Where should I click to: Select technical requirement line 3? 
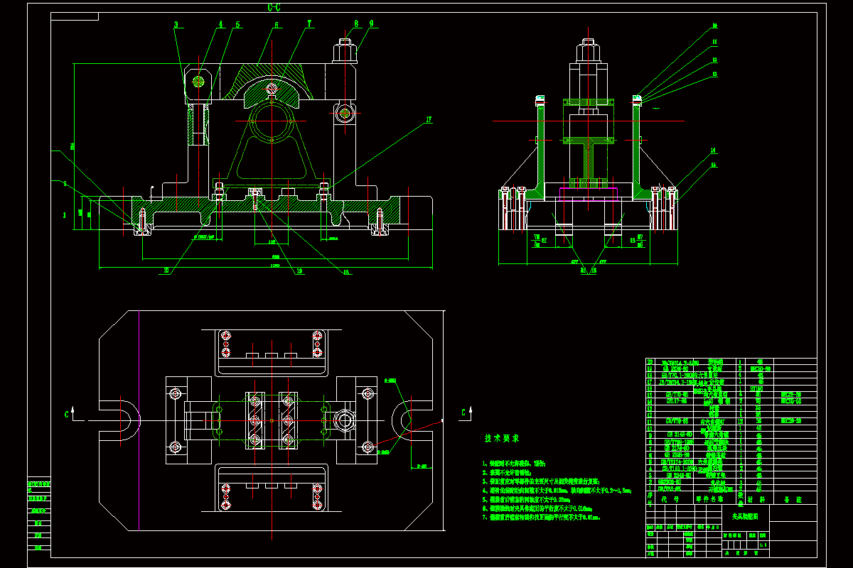[x=541, y=481]
